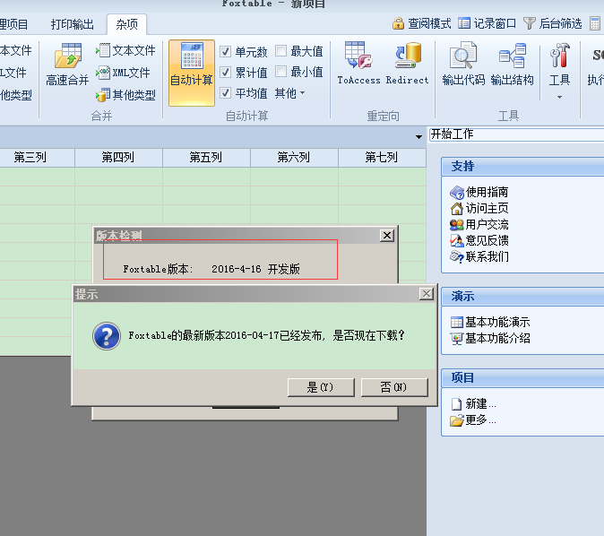The image size is (604, 536).
Task: Check the 最大值 checkbox
Action: (280, 50)
